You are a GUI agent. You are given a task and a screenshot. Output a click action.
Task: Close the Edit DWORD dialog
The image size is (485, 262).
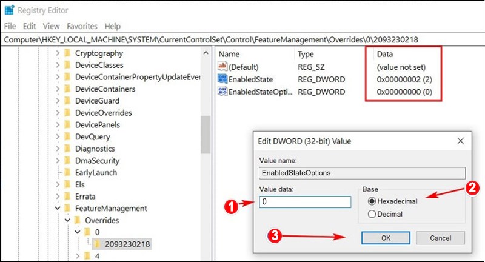pyautogui.click(x=460, y=141)
